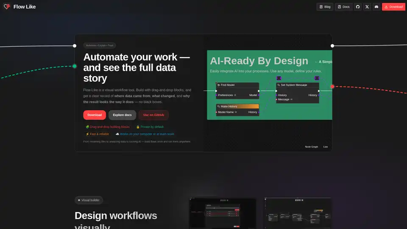This screenshot has height=229, width=407.
Task: Click the Flow Like heart logo
Action: 7,7
